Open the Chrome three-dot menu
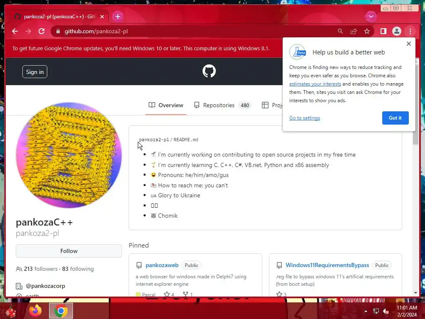Image resolution: width=425 pixels, height=319 pixels. pyautogui.click(x=410, y=31)
